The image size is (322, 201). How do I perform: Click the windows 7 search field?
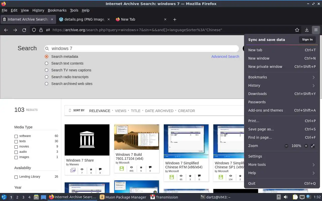(x=142, y=48)
